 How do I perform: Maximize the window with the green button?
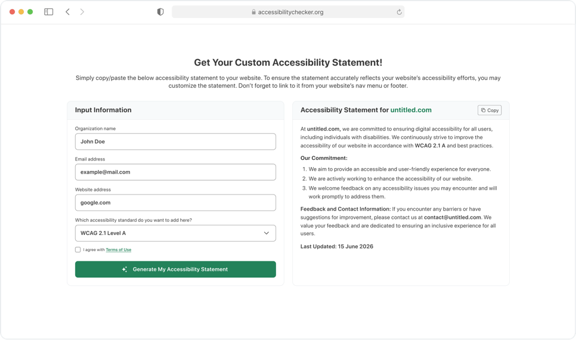click(30, 12)
